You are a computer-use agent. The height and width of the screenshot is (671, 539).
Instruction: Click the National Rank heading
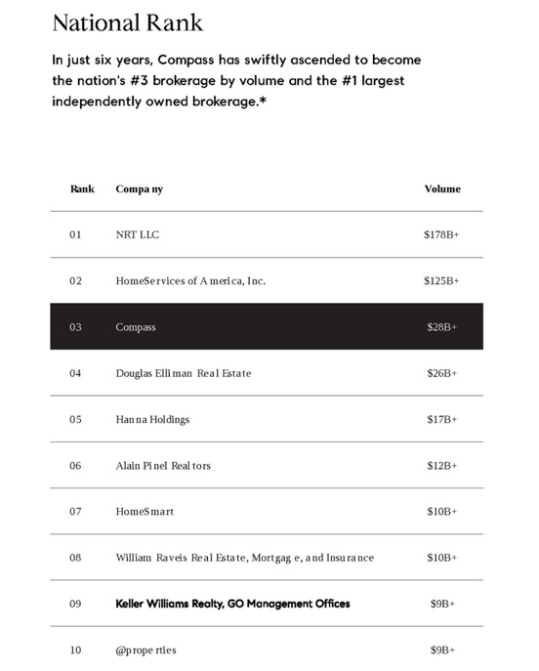128,22
